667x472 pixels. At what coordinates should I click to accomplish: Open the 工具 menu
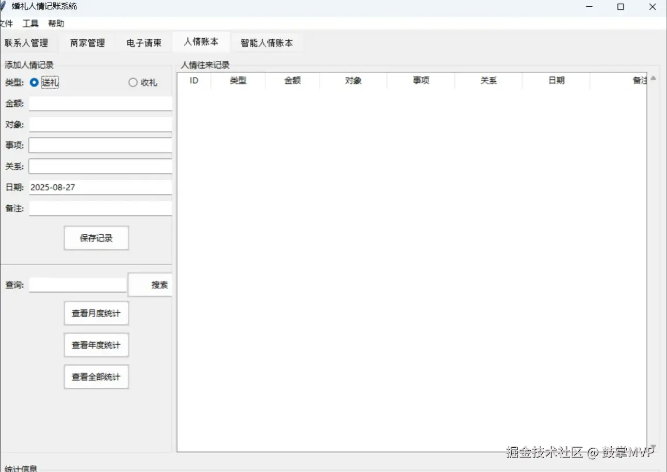coord(29,23)
